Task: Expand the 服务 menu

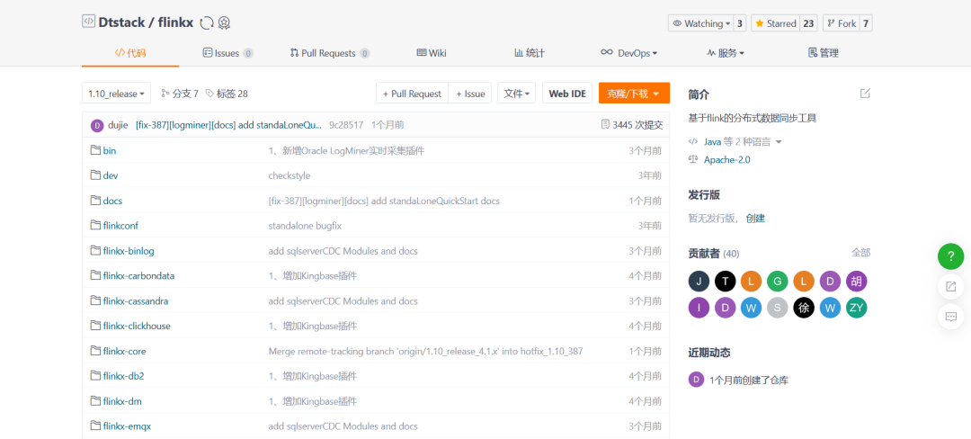Action: coord(726,53)
